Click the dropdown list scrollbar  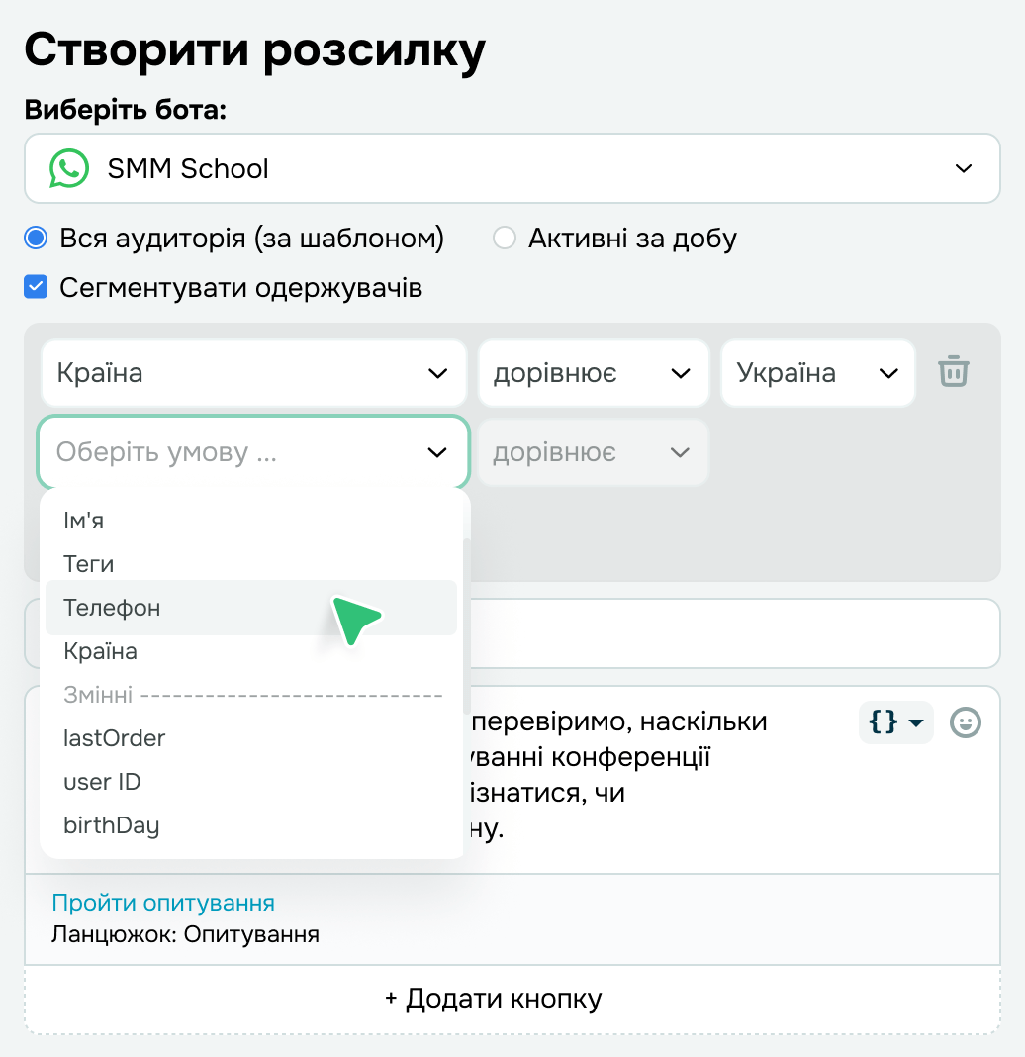(466, 625)
